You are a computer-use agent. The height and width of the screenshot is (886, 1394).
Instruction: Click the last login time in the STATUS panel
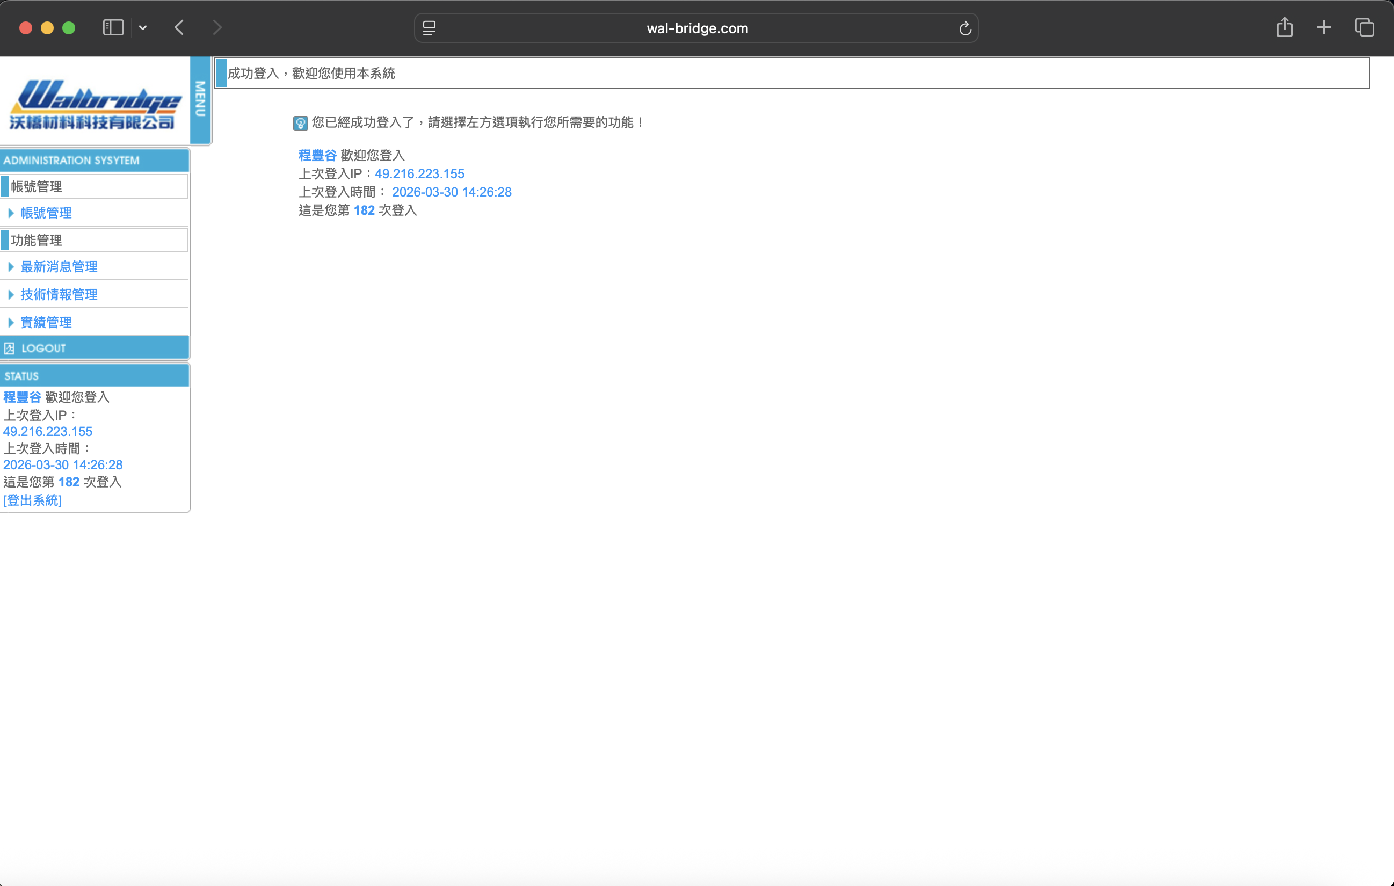[x=62, y=464]
